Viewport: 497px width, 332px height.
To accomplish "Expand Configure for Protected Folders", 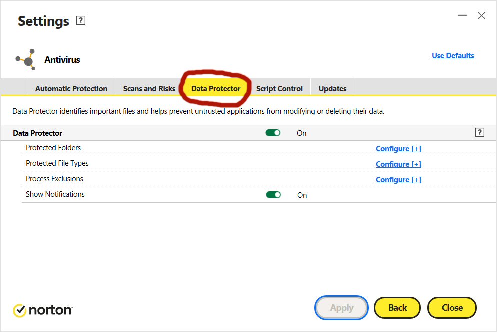I will (398, 148).
